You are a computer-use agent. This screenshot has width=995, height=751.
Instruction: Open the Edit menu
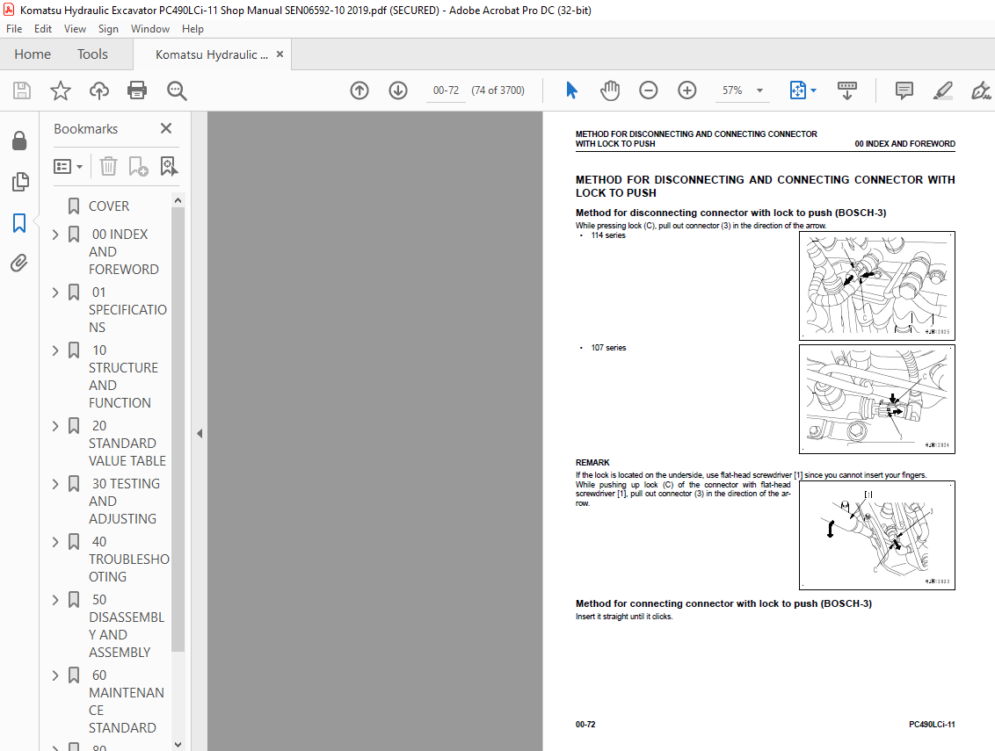(x=43, y=29)
